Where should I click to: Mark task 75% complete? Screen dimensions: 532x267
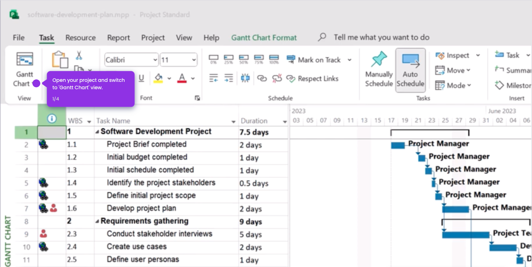click(259, 59)
